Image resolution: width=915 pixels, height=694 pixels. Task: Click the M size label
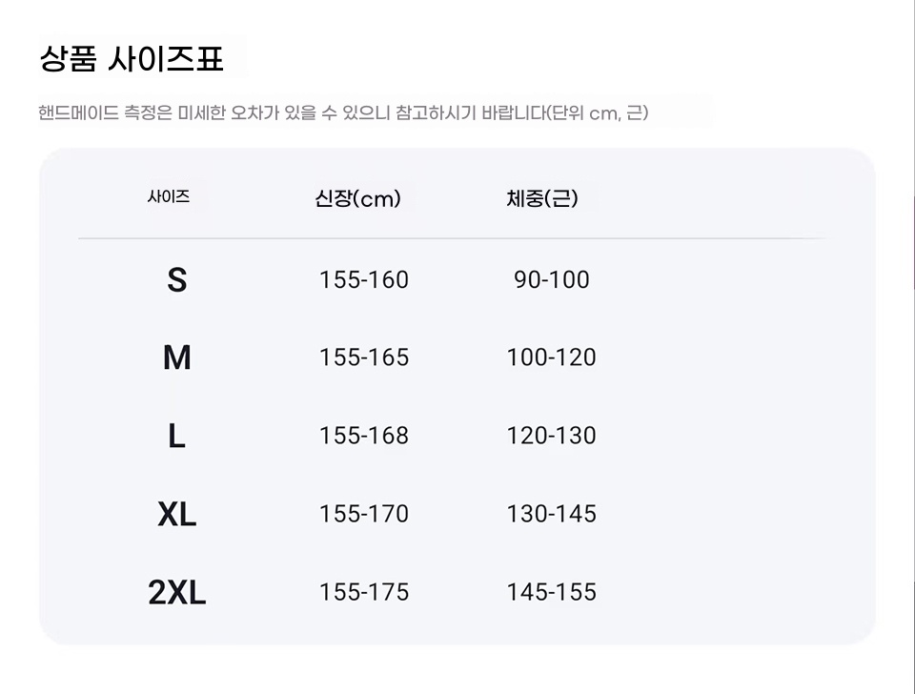177,358
